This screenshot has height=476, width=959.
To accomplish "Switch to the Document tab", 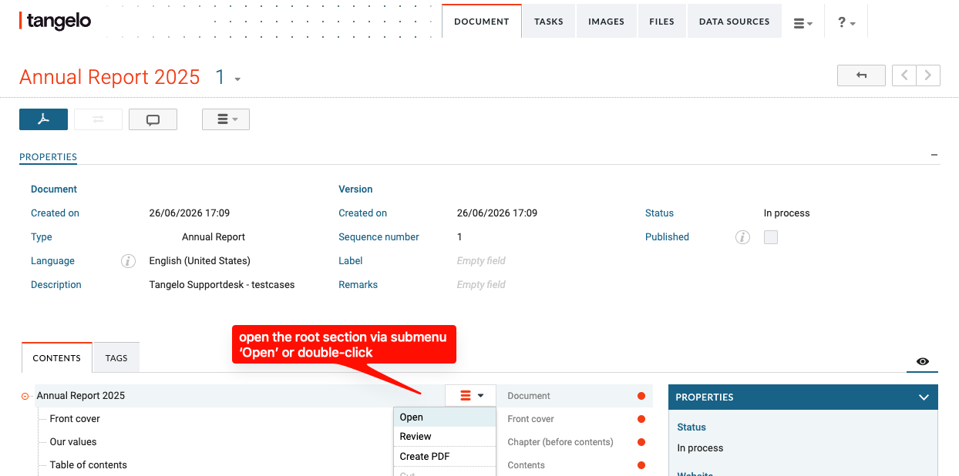I will point(482,22).
